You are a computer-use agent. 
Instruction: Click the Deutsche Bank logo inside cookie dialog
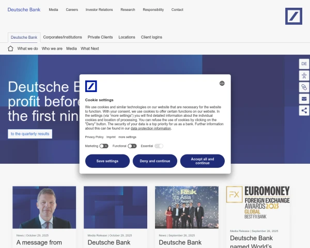(91, 86)
